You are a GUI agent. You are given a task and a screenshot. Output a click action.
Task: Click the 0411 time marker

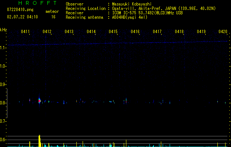25,32
